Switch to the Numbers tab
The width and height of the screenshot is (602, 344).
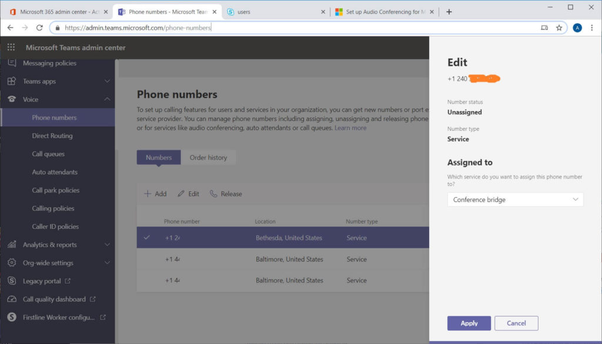[159, 157]
